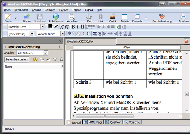Switch to the HTML-Tags view tab
Image resolution: width=190 pixels, height=134 pixels.
[x=93, y=122]
